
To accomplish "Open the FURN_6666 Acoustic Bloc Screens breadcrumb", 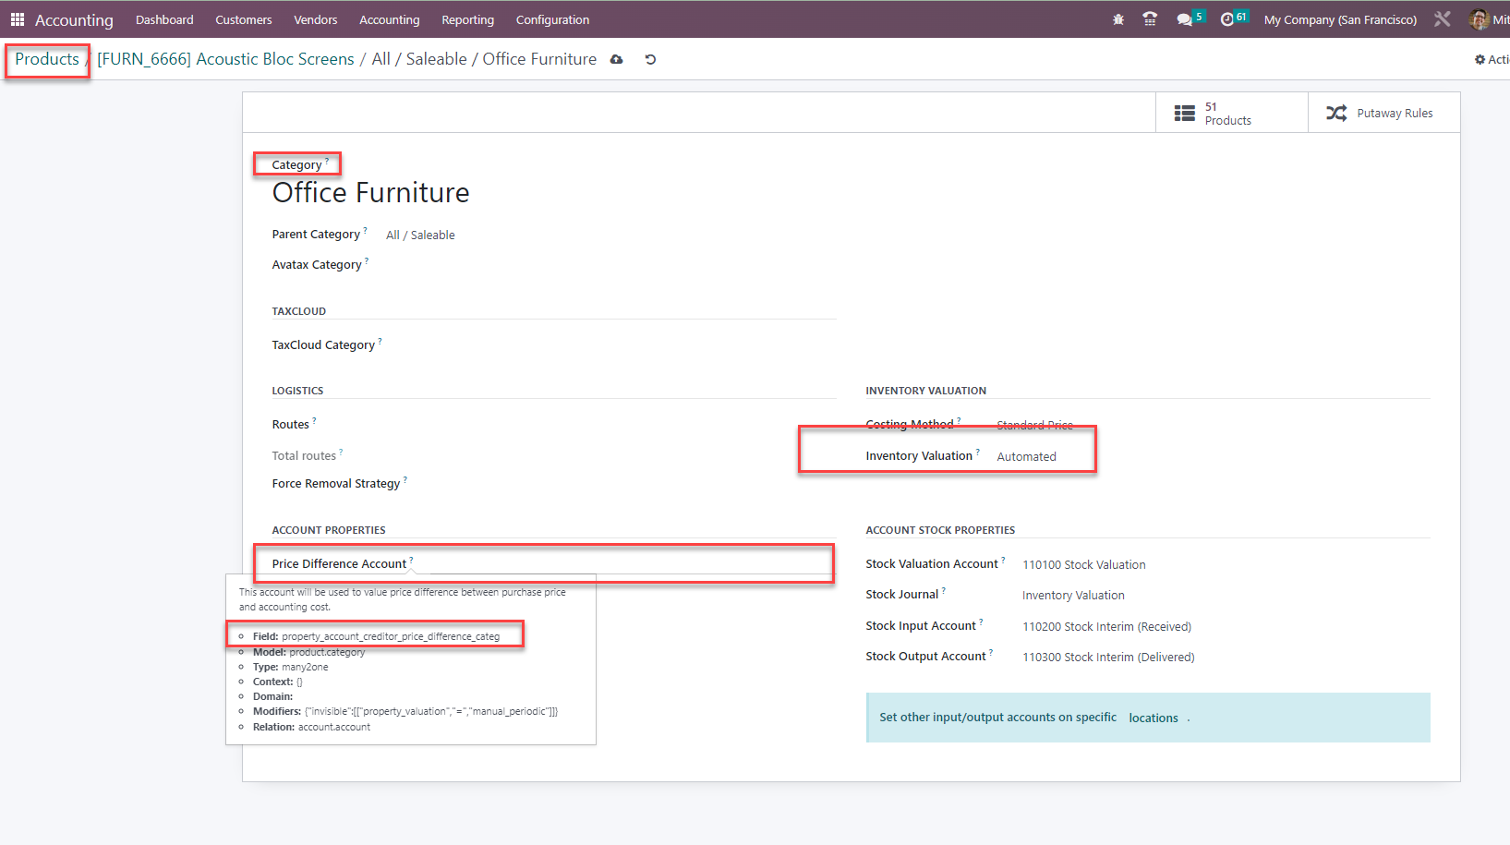I will 226,59.
